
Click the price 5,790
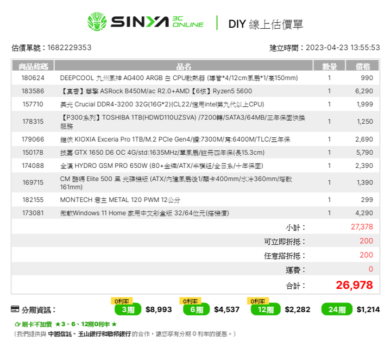pyautogui.click(x=364, y=153)
